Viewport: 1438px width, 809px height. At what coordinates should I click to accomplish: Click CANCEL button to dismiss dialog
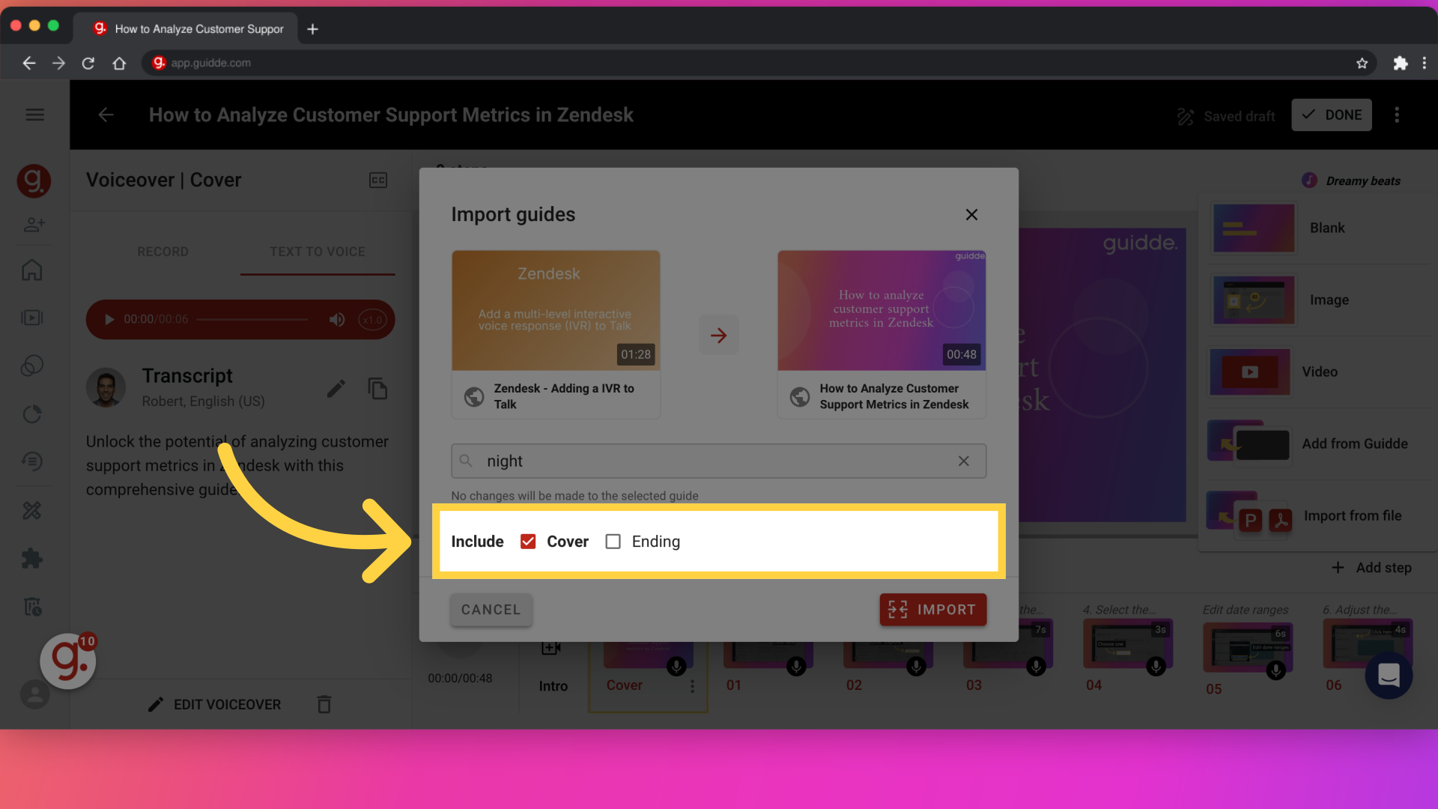tap(491, 608)
